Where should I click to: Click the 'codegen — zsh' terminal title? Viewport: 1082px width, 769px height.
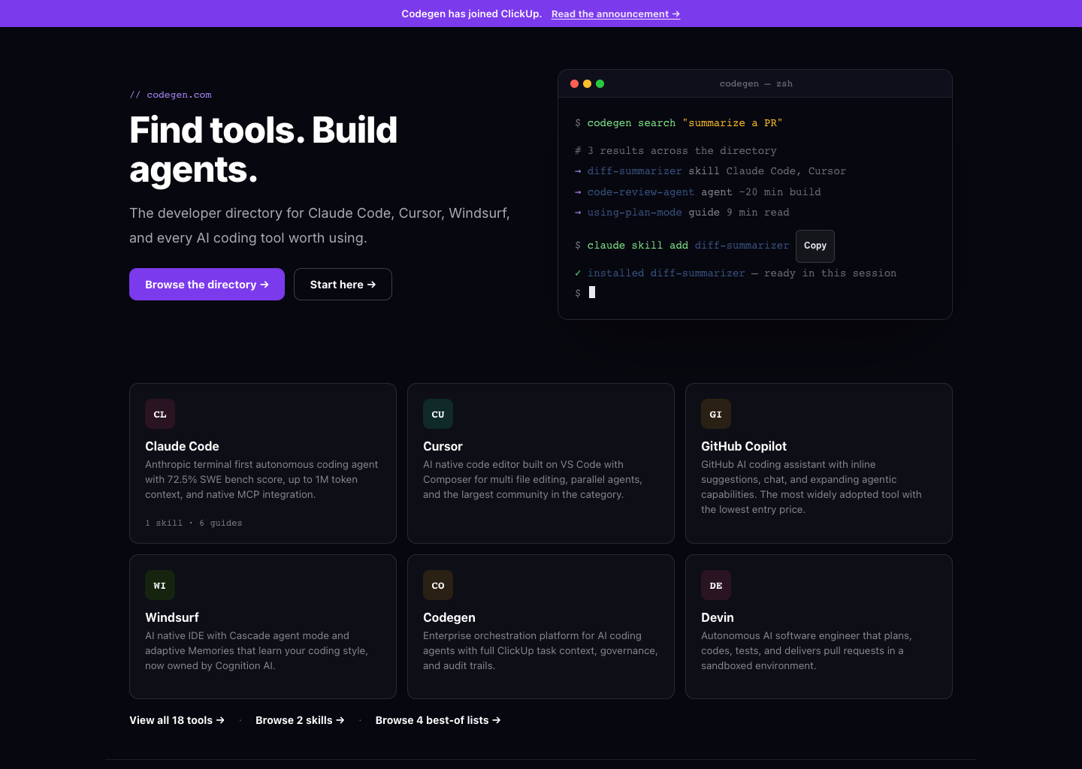(x=756, y=83)
